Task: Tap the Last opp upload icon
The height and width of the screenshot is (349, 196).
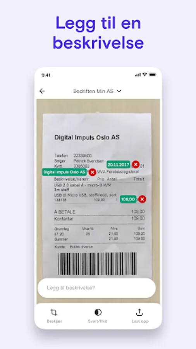Action: click(x=139, y=312)
